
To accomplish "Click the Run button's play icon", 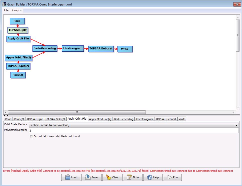I will pyautogui.click(x=169, y=177).
